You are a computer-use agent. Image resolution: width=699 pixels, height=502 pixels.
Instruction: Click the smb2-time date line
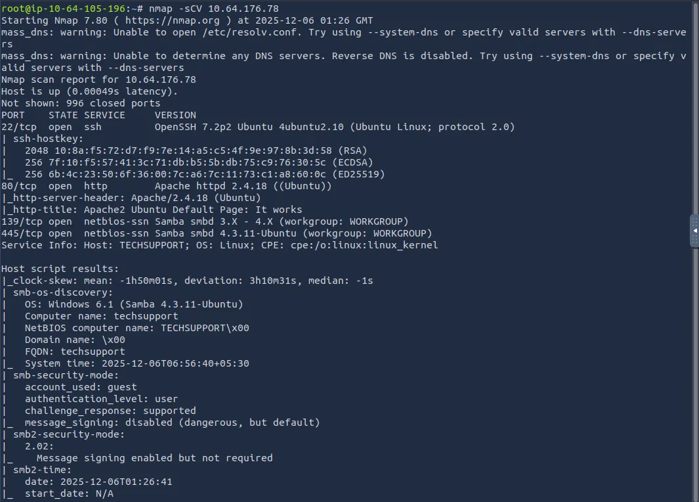(98, 482)
